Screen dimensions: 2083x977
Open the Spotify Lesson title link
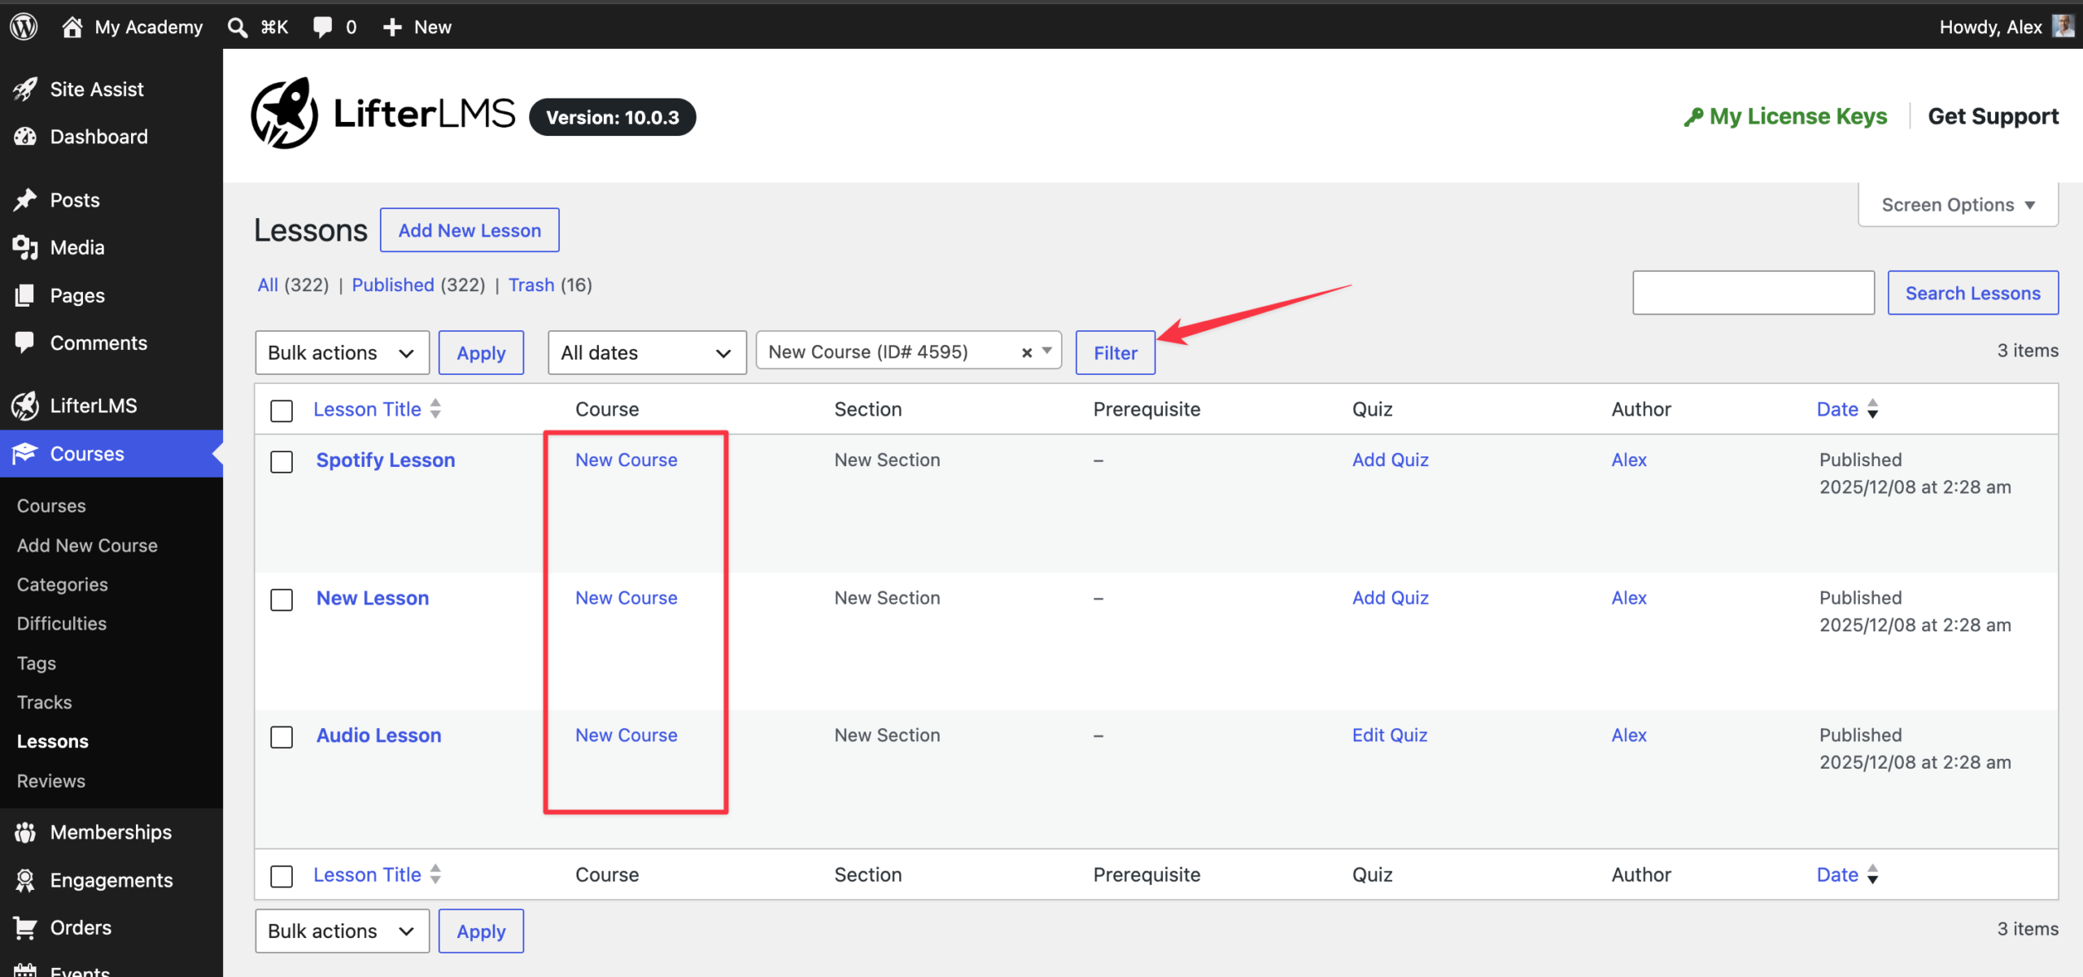[385, 460]
